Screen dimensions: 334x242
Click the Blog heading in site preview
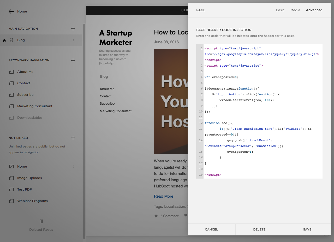pyautogui.click(x=104, y=76)
